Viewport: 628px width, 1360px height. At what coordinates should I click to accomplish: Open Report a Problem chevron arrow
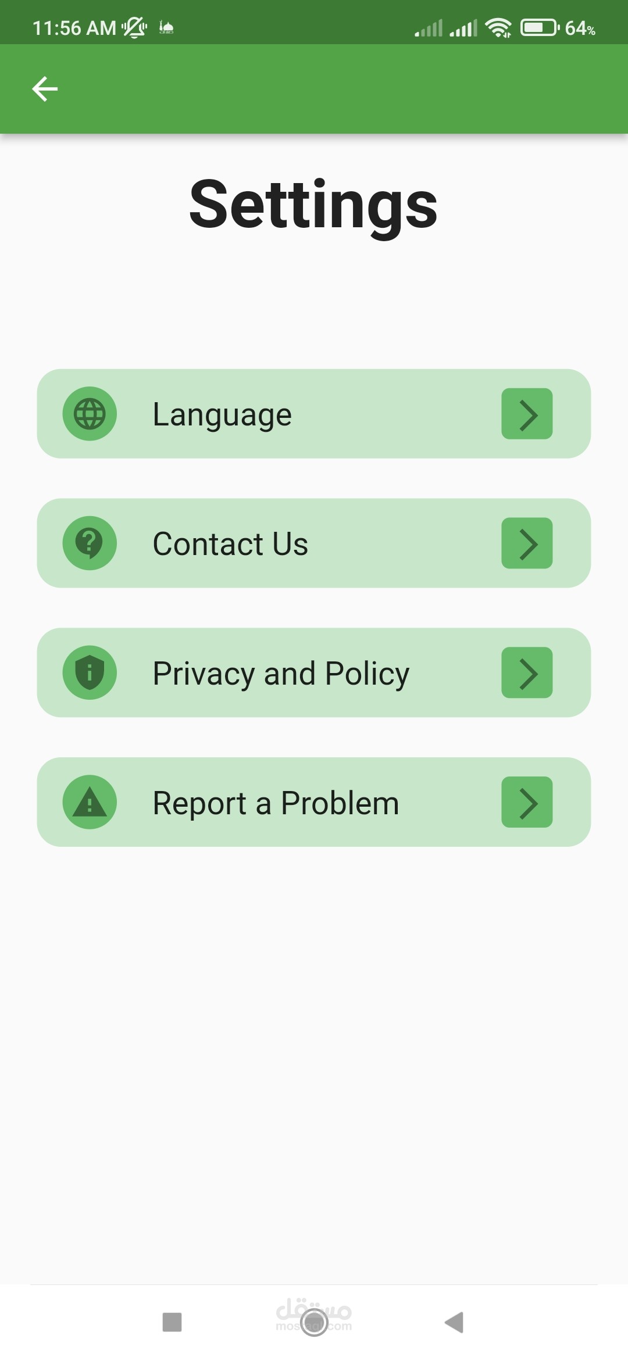(527, 802)
